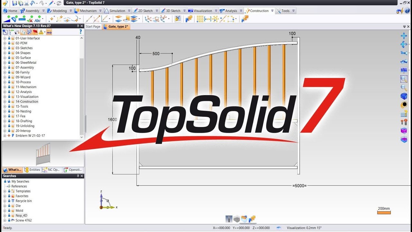The height and width of the screenshot is (232, 412).
Task: Click Visualization: 0.2mm 15° in status bar
Action: pos(304,228)
